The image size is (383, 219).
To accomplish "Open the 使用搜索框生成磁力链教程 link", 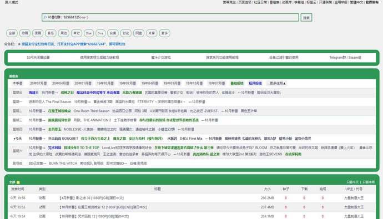I will click(99, 58).
